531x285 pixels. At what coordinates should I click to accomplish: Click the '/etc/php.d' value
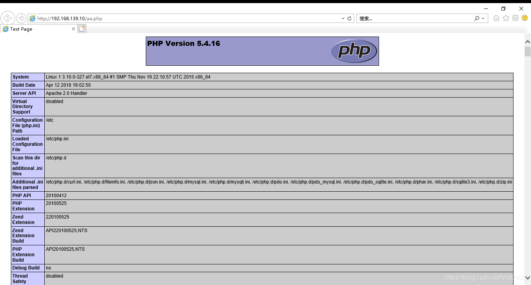pos(56,158)
